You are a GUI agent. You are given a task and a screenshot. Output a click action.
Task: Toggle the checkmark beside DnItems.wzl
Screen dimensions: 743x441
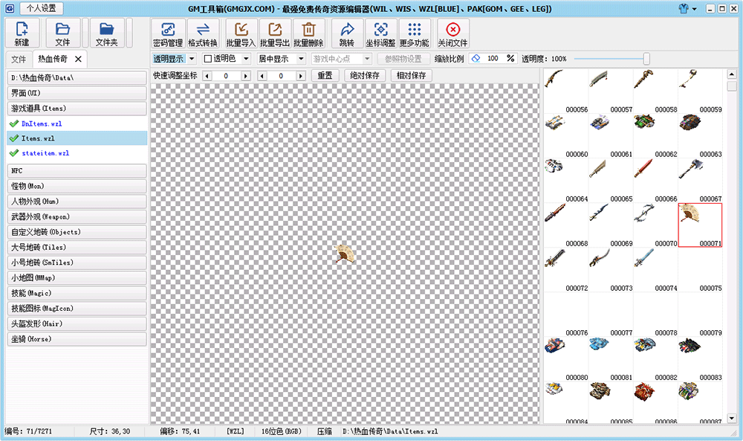[x=13, y=123]
